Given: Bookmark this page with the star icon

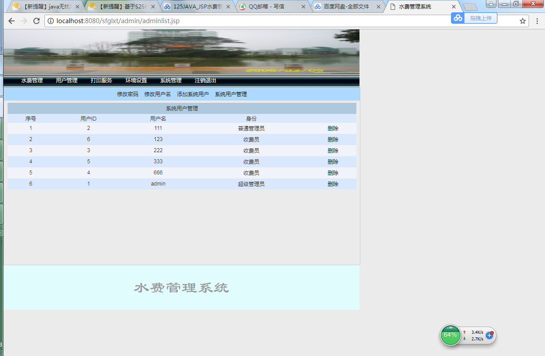Looking at the screenshot, I should tap(523, 21).
